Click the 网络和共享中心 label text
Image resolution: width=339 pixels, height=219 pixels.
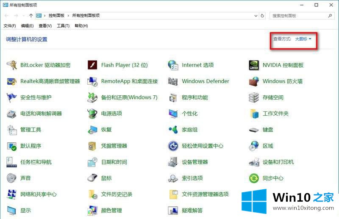(39, 194)
